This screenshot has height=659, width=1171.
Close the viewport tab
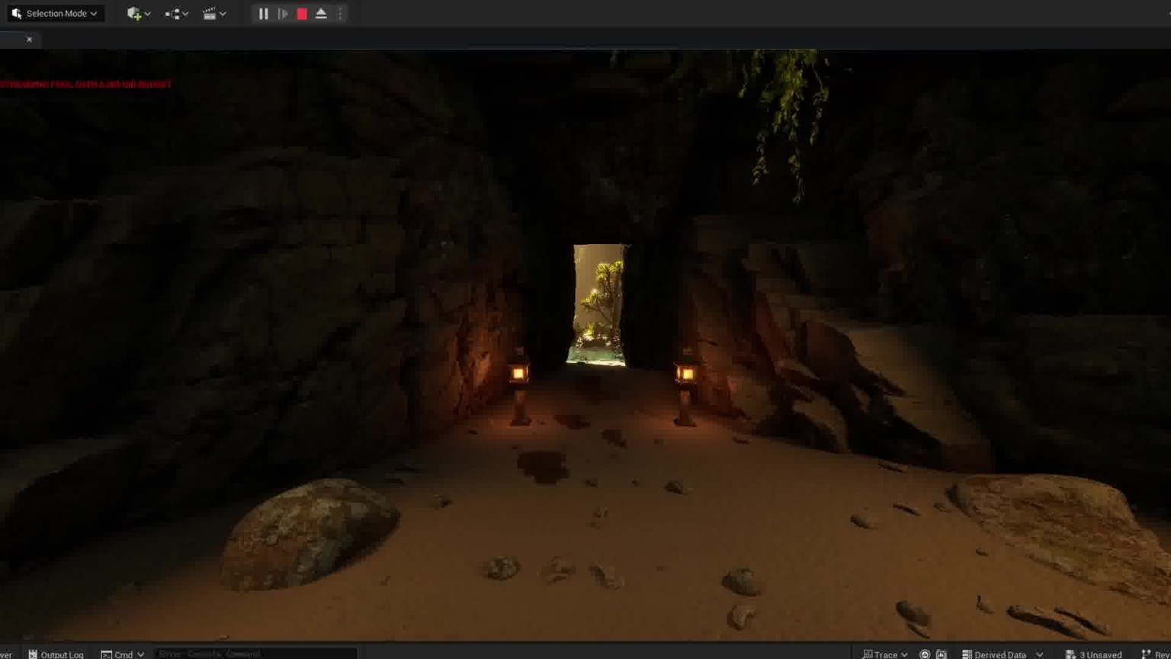pyautogui.click(x=29, y=40)
